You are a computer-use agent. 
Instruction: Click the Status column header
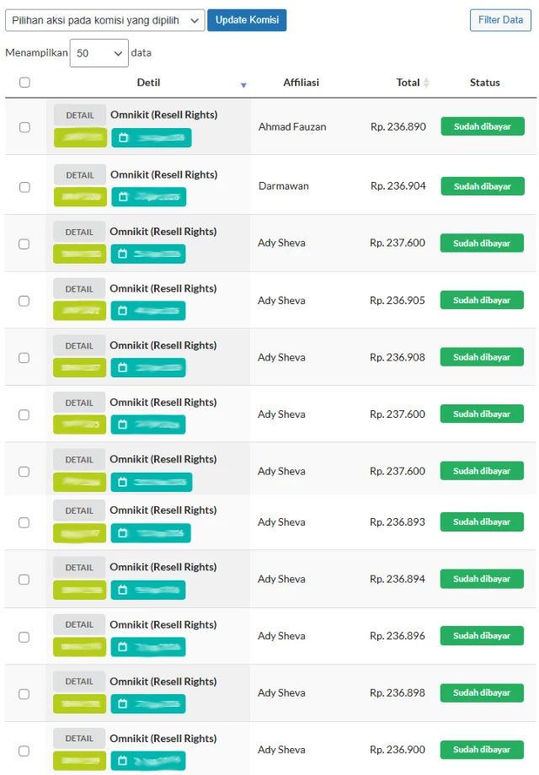pyautogui.click(x=484, y=83)
